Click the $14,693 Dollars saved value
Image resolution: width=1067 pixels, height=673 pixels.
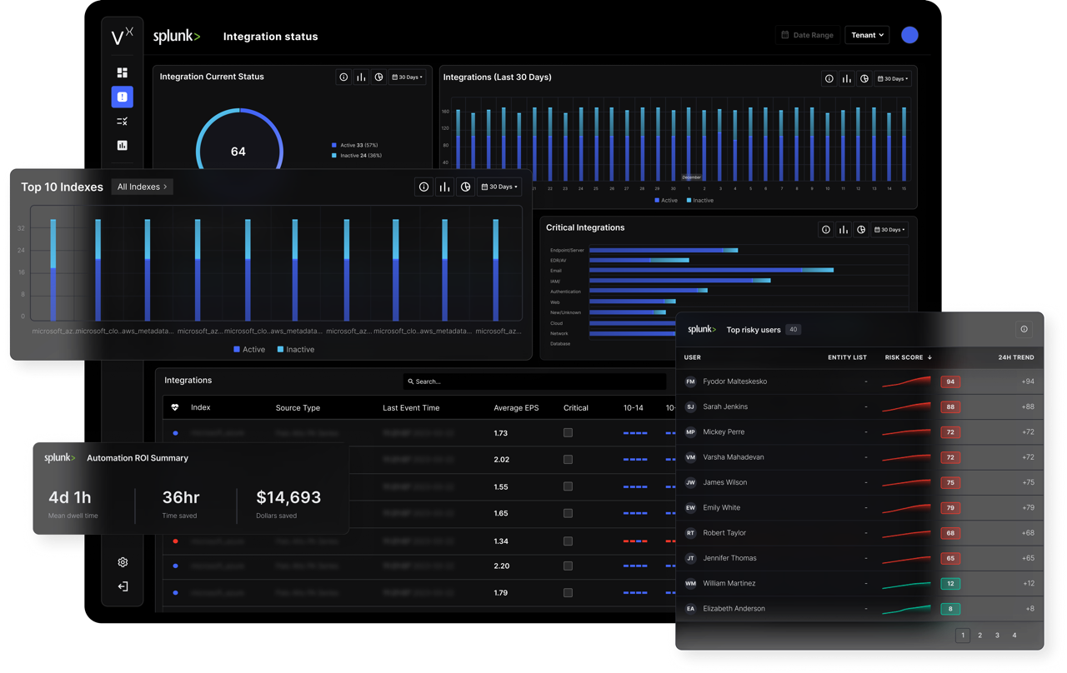pos(288,497)
